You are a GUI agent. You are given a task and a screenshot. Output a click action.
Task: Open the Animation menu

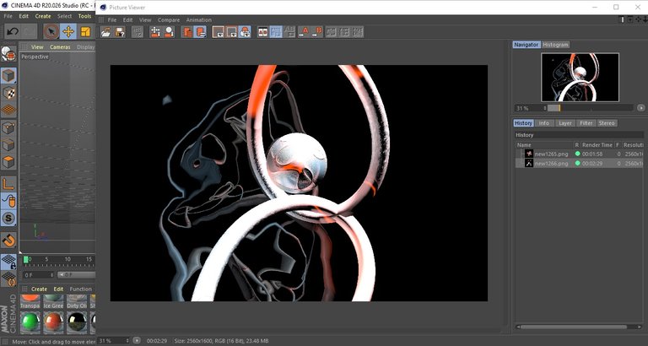click(199, 20)
